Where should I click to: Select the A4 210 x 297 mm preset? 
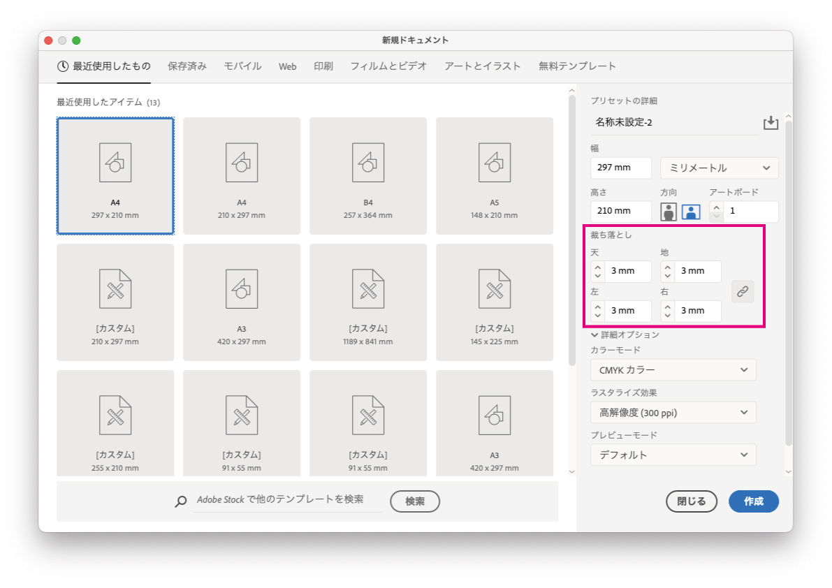pyautogui.click(x=242, y=175)
